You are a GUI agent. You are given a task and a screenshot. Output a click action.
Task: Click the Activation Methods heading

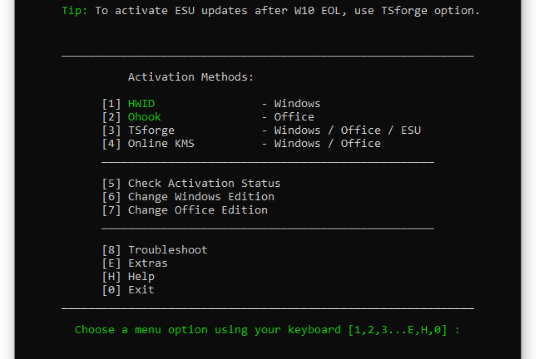click(x=192, y=77)
